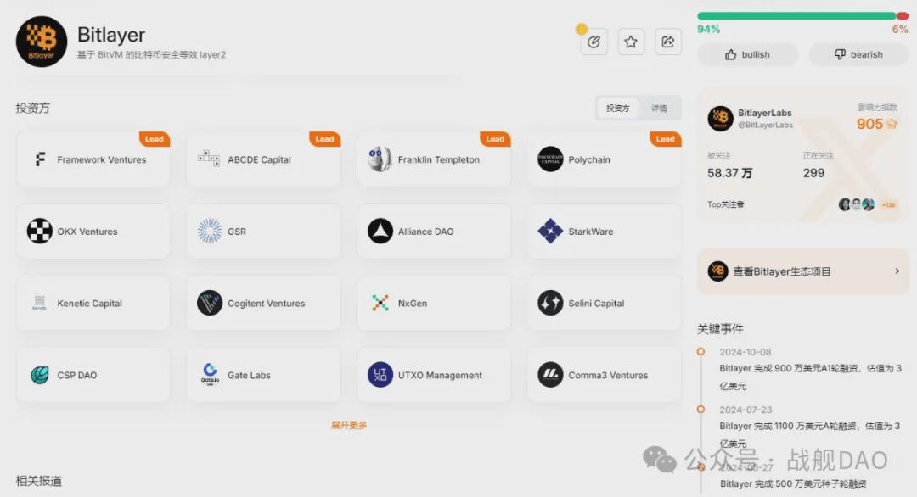Click the thumbs-up icon in bullish
Screen dimensions: 917x497
pyautogui.click(x=730, y=54)
